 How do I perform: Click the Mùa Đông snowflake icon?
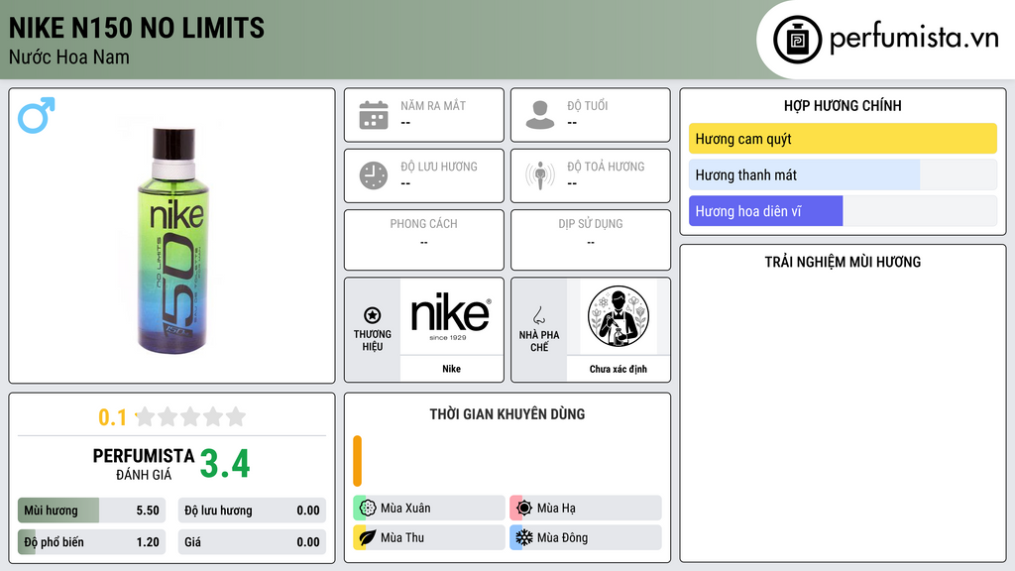tap(523, 537)
